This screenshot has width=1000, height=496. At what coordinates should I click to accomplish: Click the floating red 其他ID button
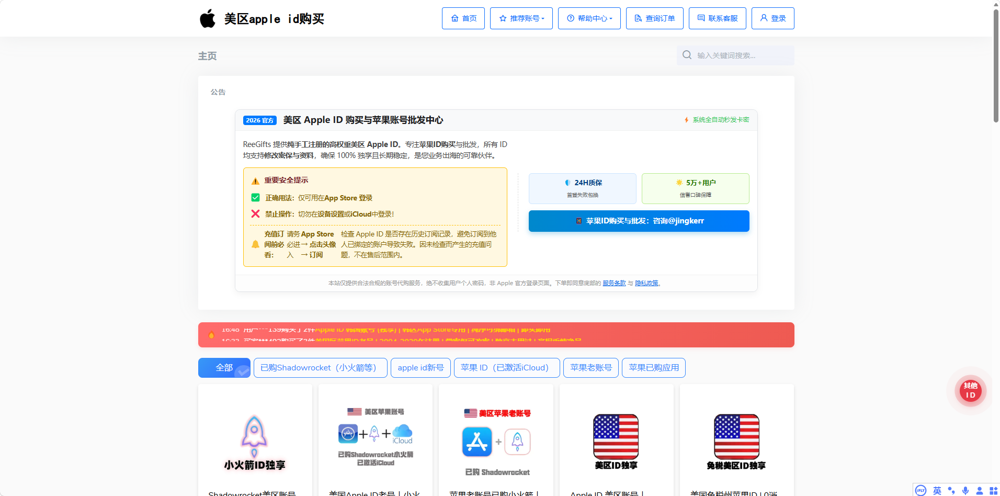coord(970,390)
